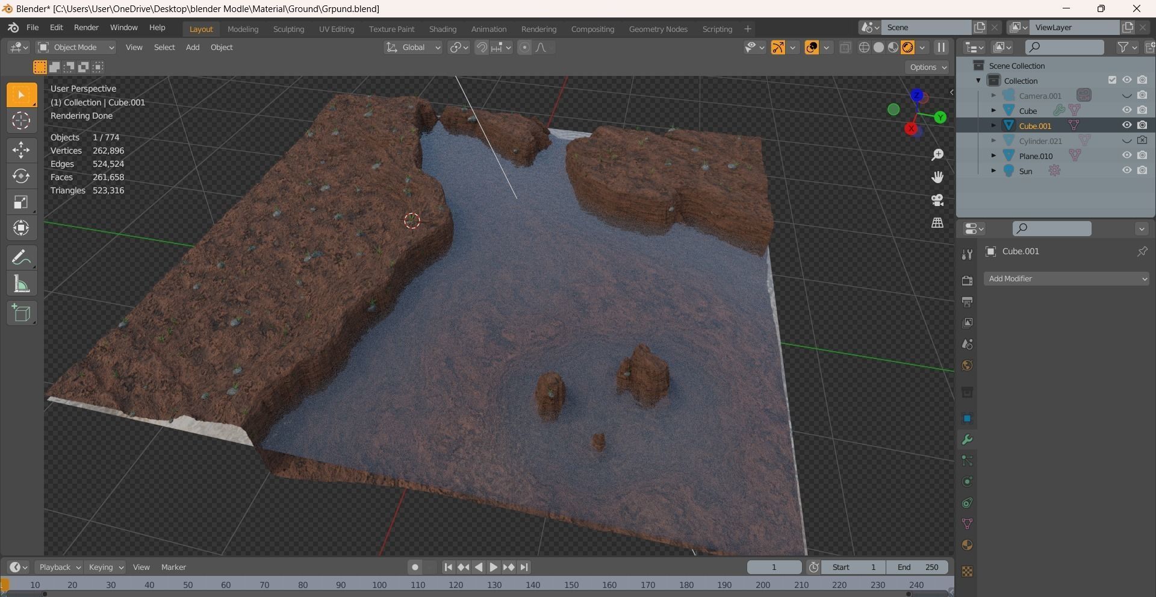Open the viewport Options dropdown
Viewport: 1156px width, 597px height.
(x=927, y=67)
